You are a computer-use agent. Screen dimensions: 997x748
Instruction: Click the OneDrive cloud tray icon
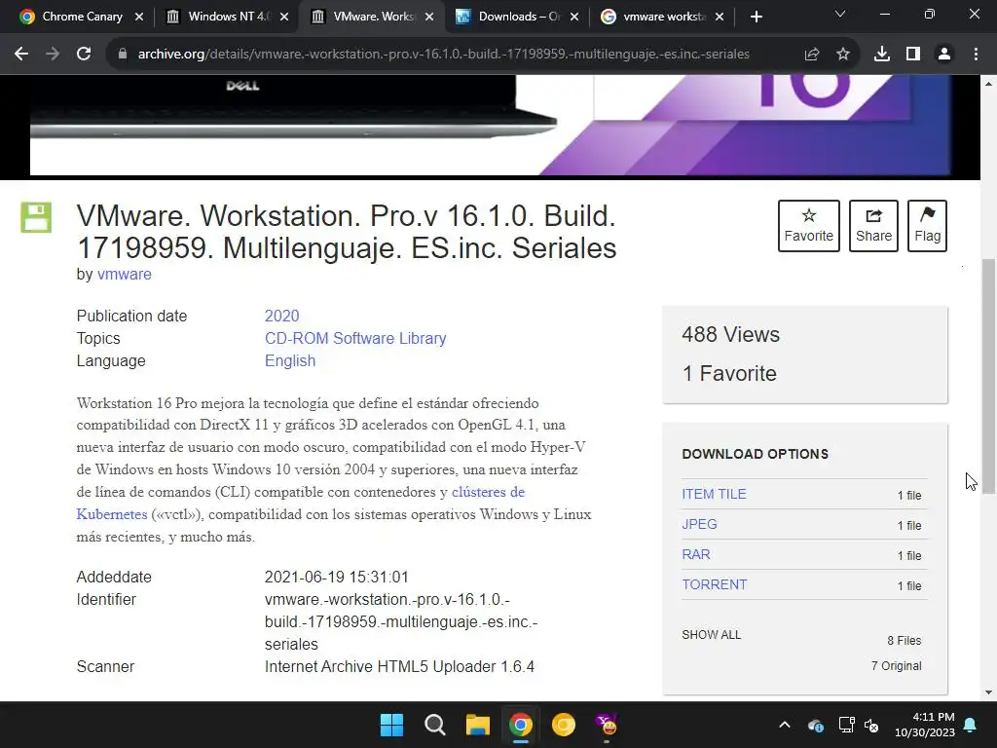click(x=816, y=725)
